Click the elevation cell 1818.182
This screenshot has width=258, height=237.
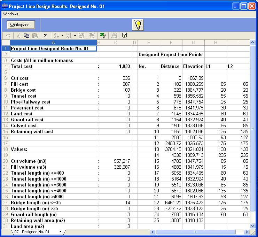pyautogui.click(x=193, y=221)
